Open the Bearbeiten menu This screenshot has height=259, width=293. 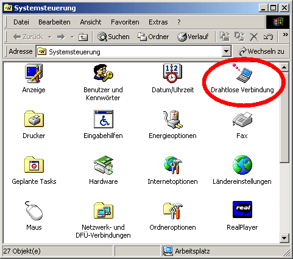[54, 22]
